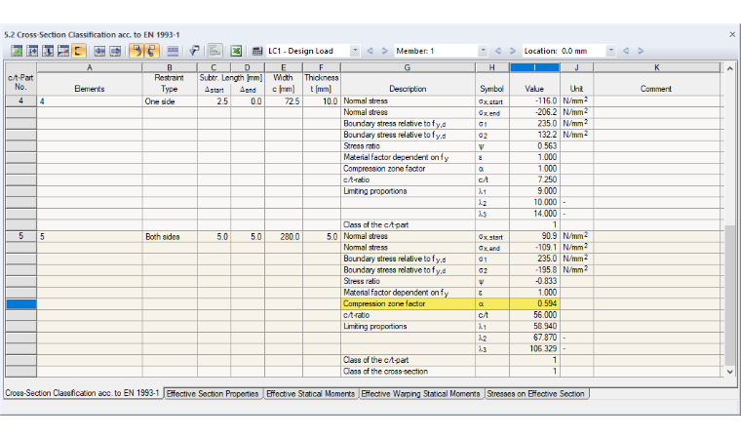
Task: Select column A header
Action: coord(90,67)
